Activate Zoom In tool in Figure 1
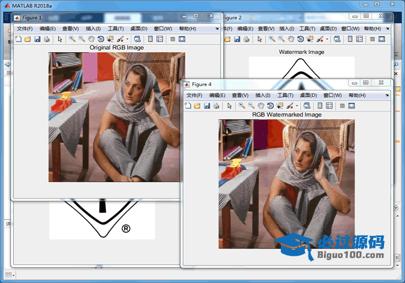Viewport: 405px width, 283px height. pyautogui.click(x=73, y=39)
